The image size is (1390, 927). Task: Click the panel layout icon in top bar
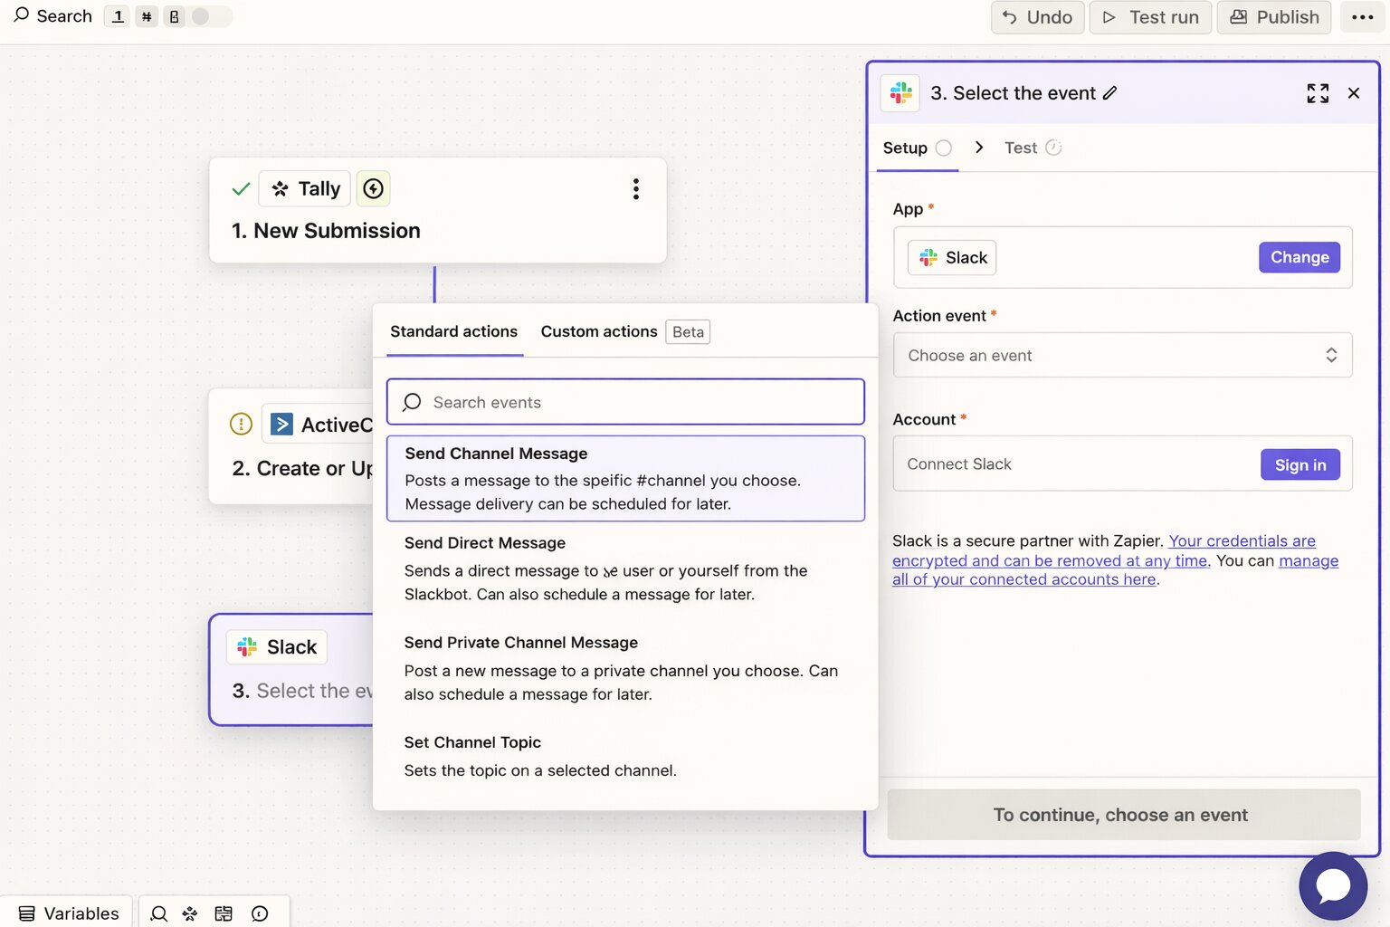(x=174, y=16)
